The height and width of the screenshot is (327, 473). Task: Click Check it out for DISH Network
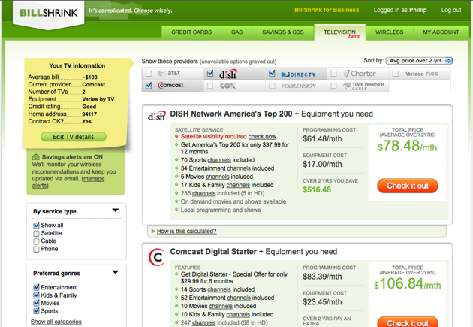point(408,186)
